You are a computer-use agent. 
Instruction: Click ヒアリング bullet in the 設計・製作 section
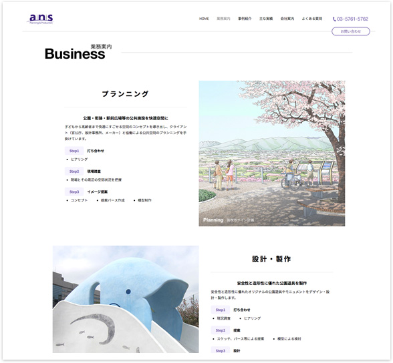(253, 318)
